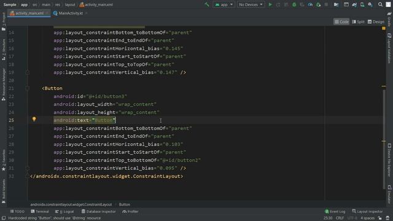Click the 25:30 cursor position indicator
This screenshot has height=221, width=393.
[x=328, y=218]
